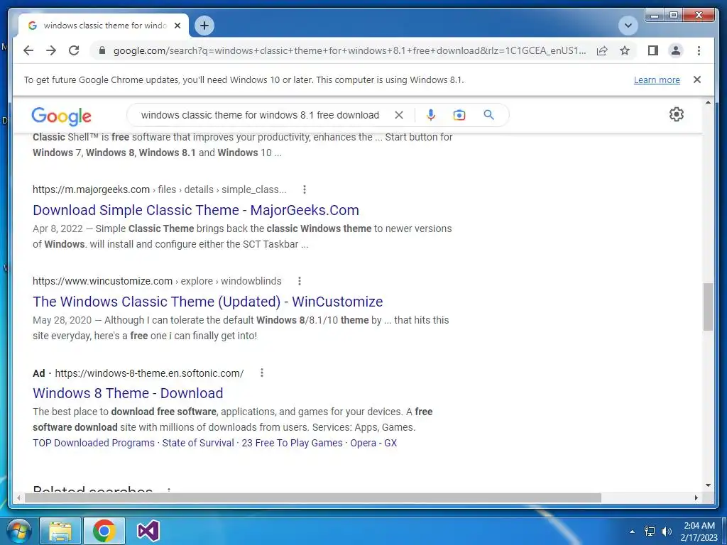Open 23 Free To Play Games sitelink

[292, 443]
